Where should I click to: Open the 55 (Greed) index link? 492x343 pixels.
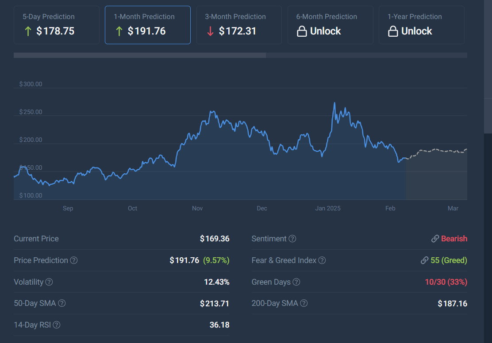point(449,260)
